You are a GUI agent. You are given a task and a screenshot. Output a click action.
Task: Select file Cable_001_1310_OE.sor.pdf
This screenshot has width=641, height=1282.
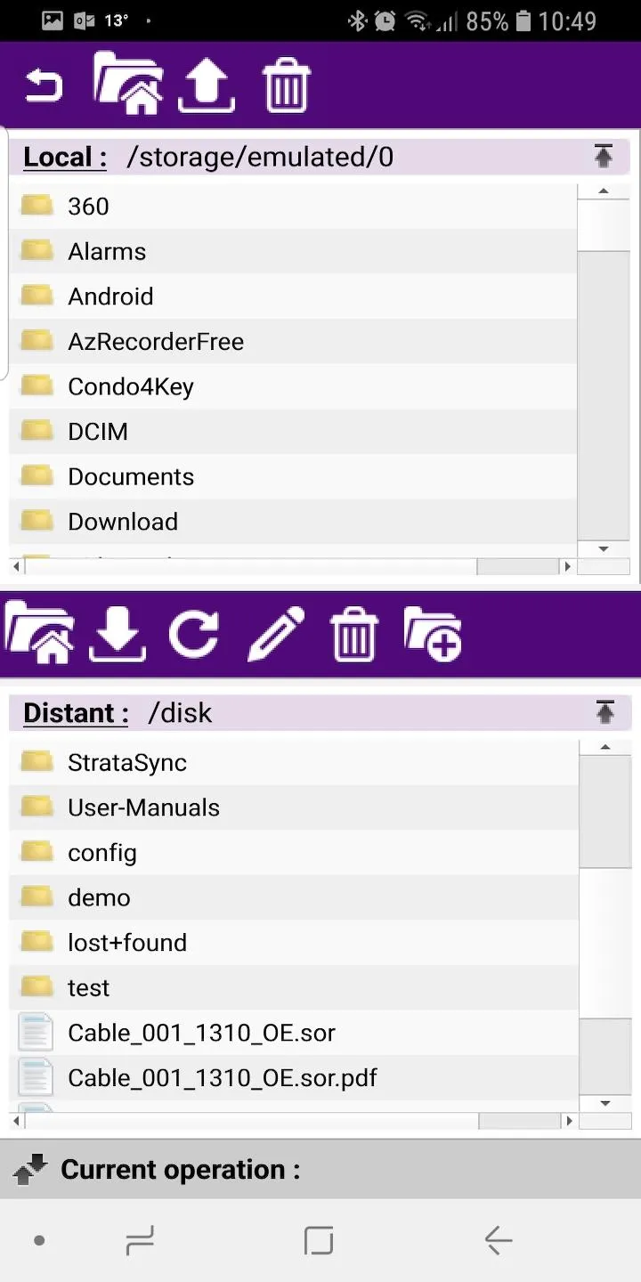click(293, 1078)
